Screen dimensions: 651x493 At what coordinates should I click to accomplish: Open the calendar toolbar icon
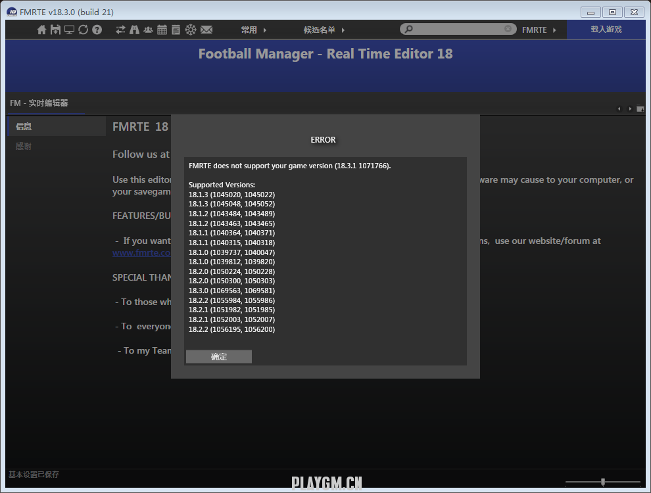coord(162,30)
